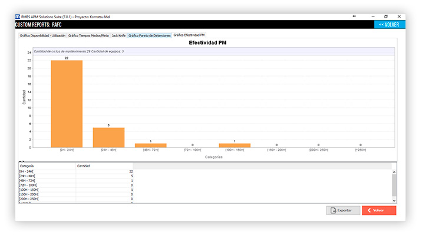
Task: Click the Categoría column header
Action: tap(47, 166)
